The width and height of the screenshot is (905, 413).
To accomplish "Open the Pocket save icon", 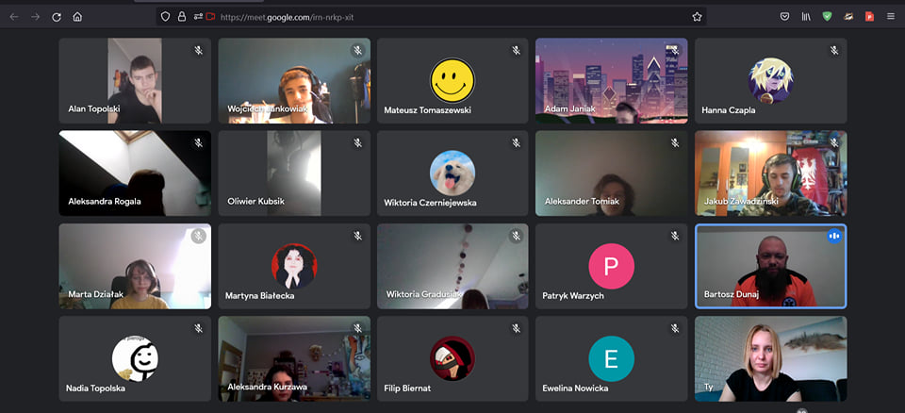I will (x=784, y=16).
